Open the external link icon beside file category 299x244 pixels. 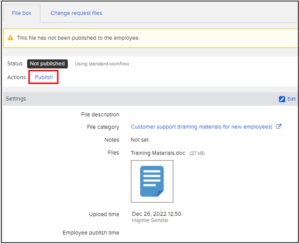coord(278,126)
